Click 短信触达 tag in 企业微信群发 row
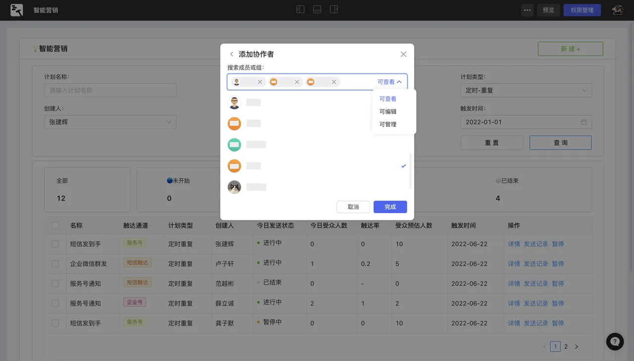 click(x=138, y=263)
